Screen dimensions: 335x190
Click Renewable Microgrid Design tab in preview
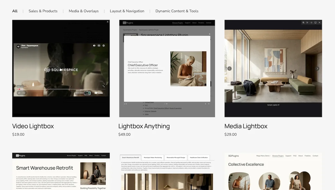click(175, 157)
